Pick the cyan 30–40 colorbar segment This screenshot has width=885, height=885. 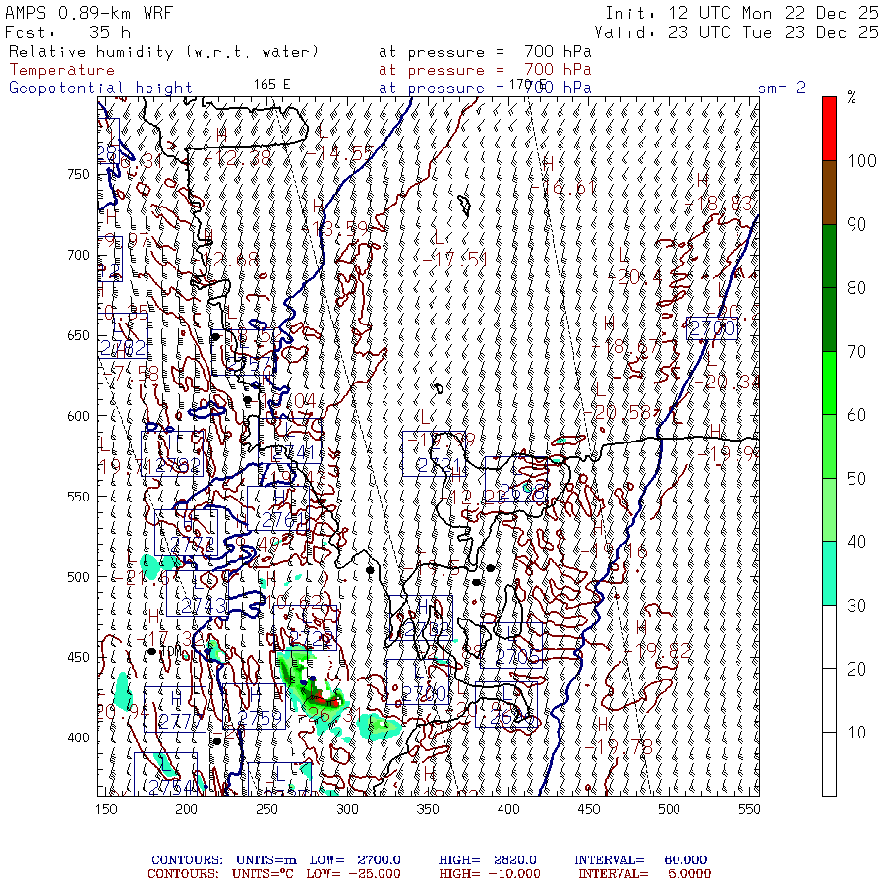(x=829, y=573)
